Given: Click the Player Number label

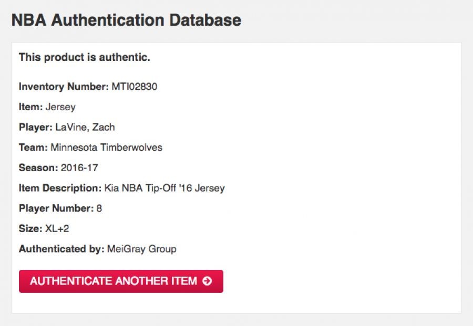Looking at the screenshot, I should 56,208.
